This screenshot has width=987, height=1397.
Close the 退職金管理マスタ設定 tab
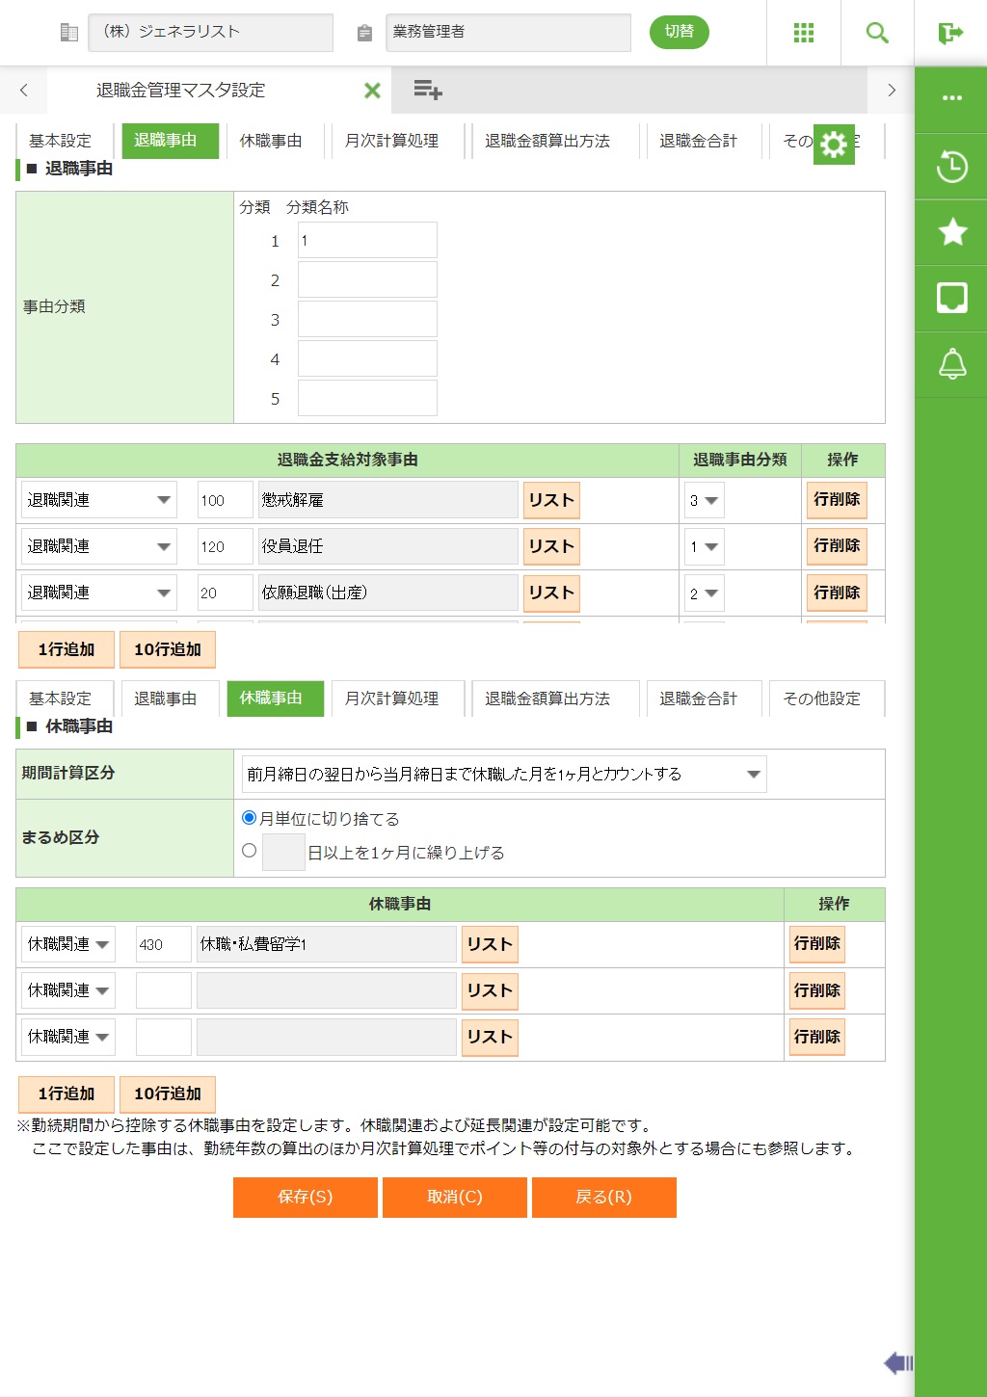tap(372, 91)
